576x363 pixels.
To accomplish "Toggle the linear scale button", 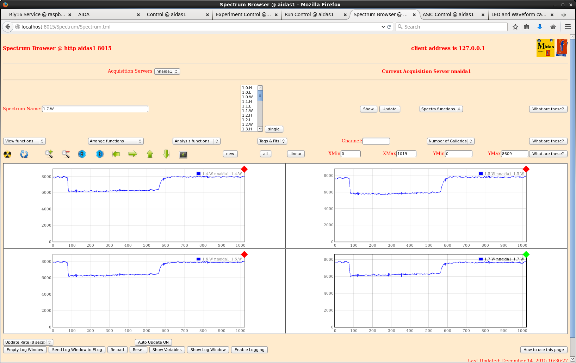I will coord(296,154).
